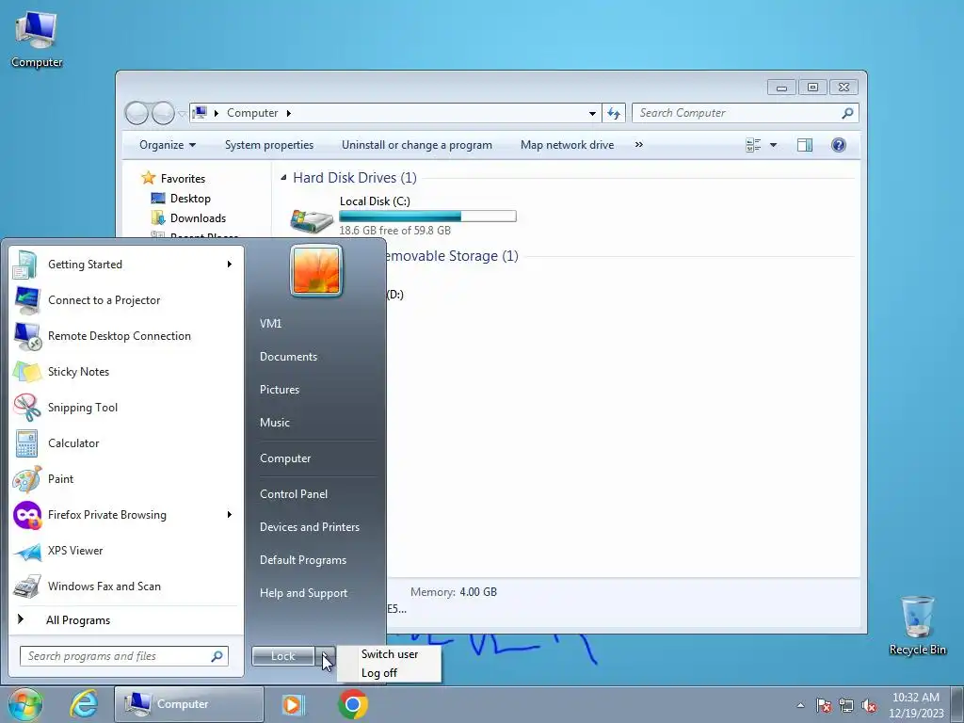Open Music from the Start menu

point(274,423)
